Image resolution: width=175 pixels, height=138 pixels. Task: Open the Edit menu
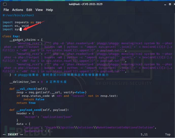(29, 10)
